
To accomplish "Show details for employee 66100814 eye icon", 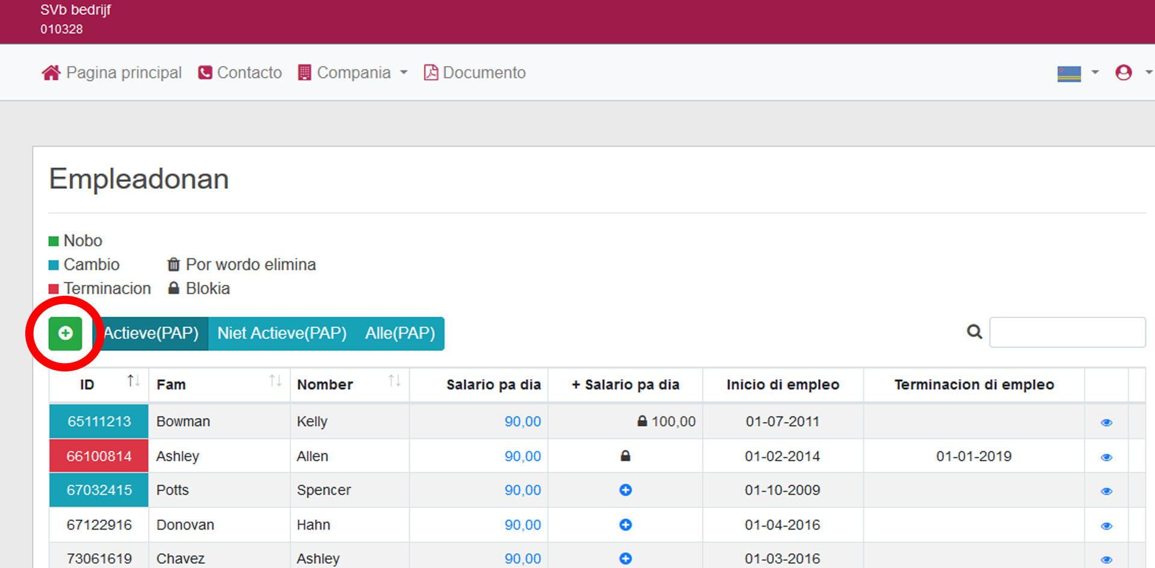I will tap(1106, 457).
